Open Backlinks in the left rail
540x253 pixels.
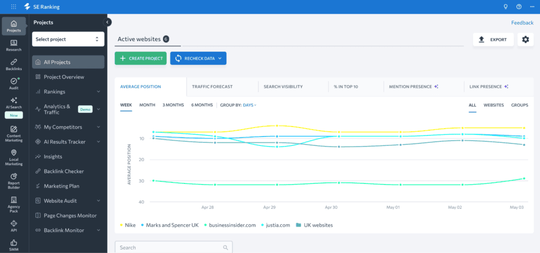pyautogui.click(x=14, y=65)
